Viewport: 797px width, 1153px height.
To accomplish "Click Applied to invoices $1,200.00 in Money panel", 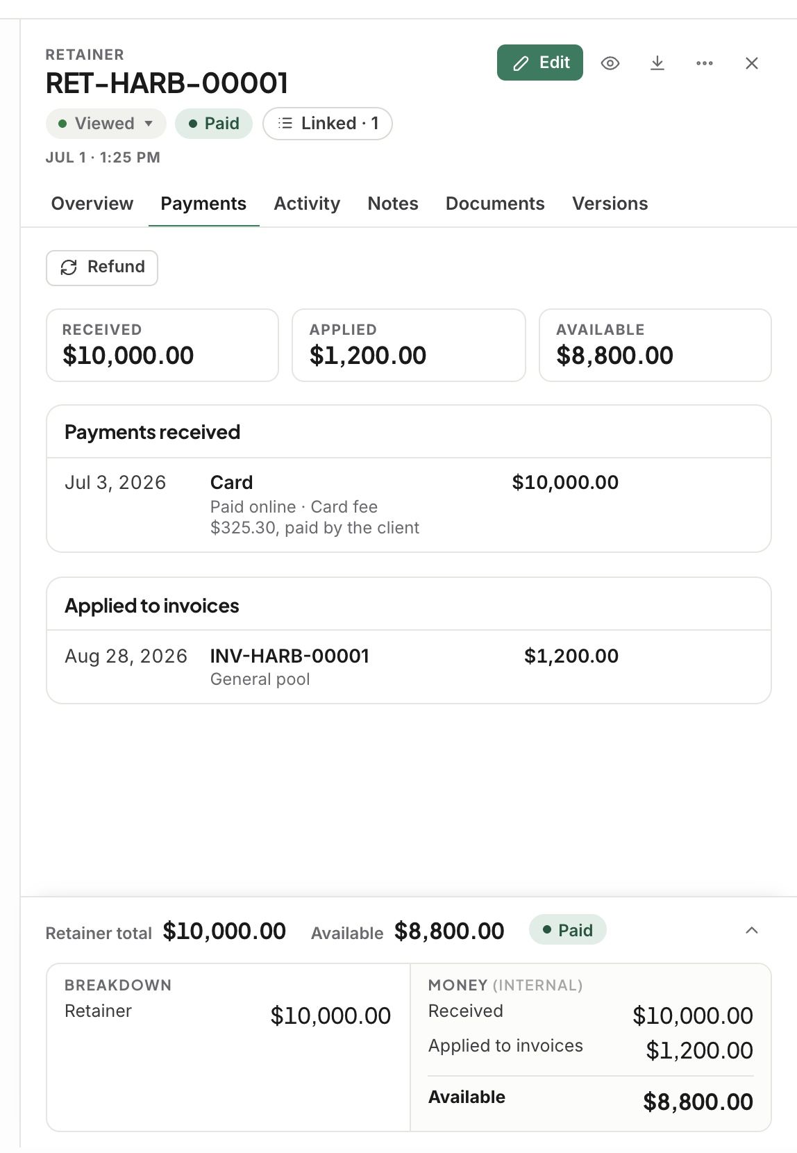I will (591, 1048).
